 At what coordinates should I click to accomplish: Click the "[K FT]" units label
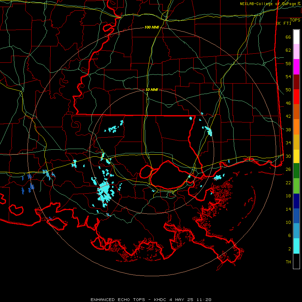pyautogui.click(x=284, y=23)
